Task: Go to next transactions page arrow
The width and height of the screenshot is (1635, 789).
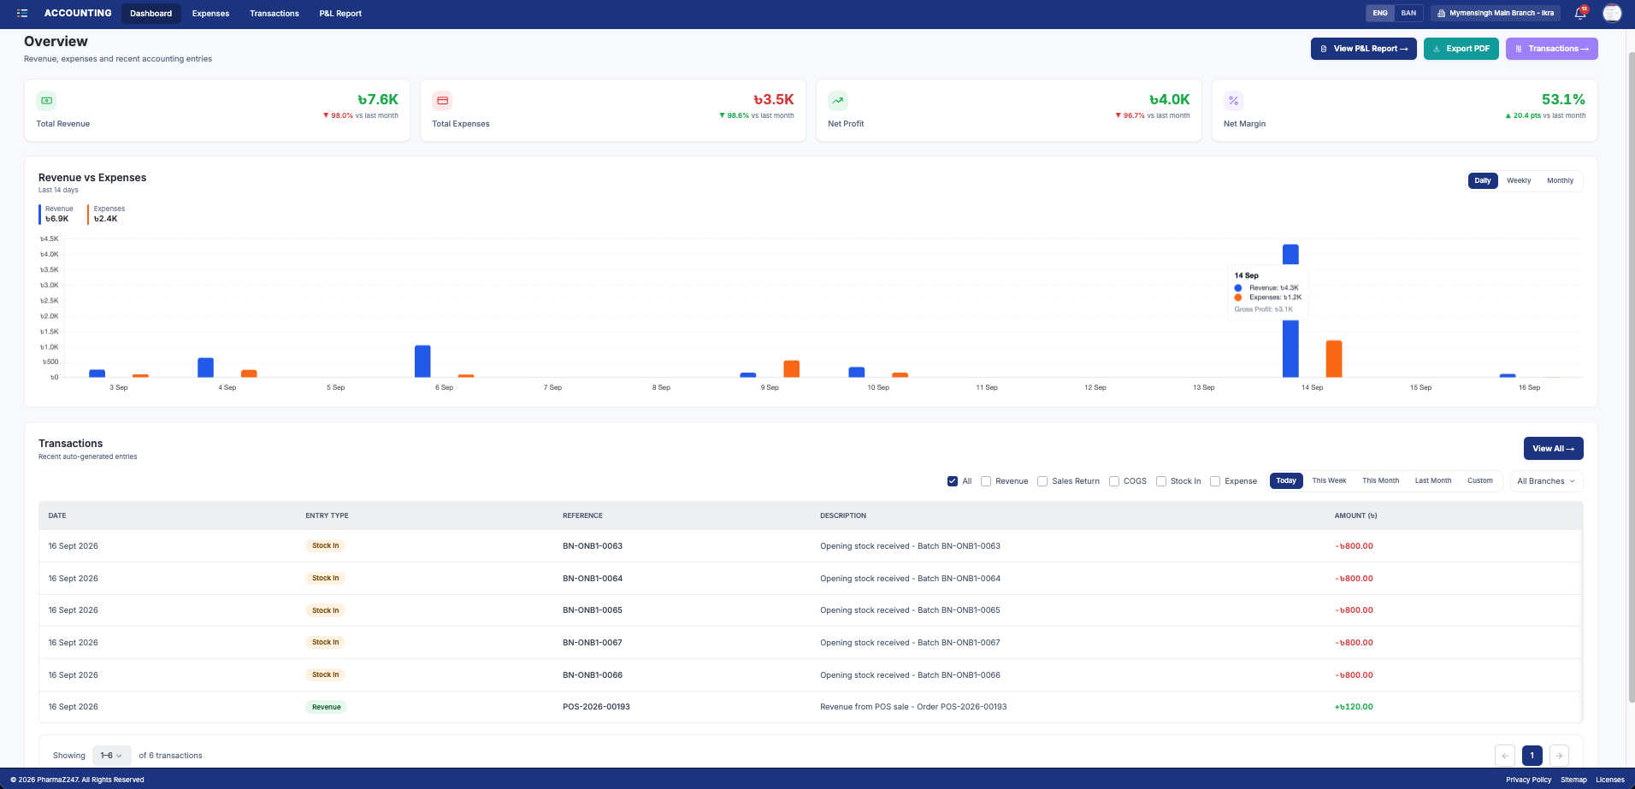Action: tap(1559, 756)
